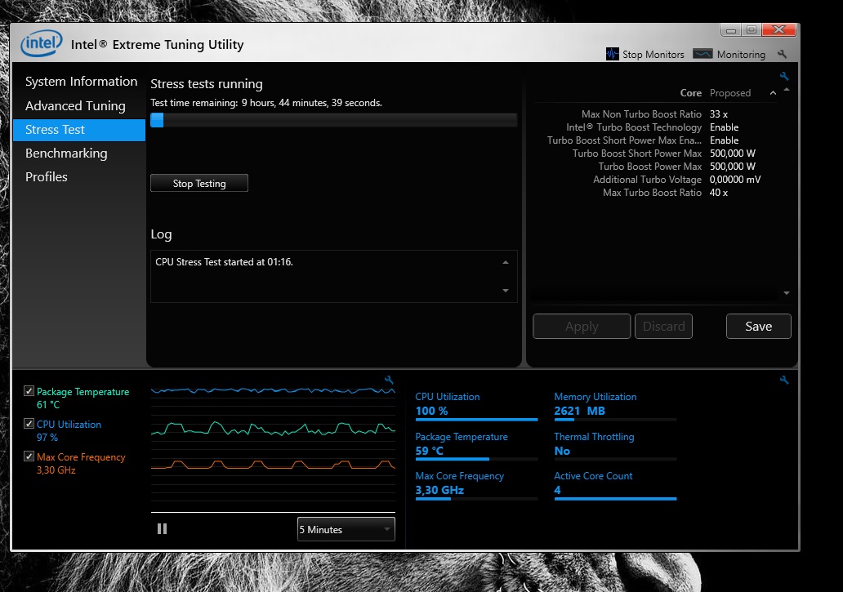Click the Memory Utilization 2621 MB bar
Viewport: 843px width, 592px height.
tap(615, 419)
